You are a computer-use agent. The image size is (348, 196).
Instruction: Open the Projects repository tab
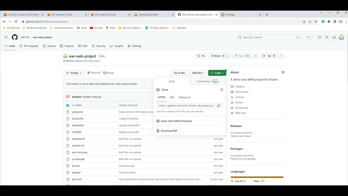tap(67, 46)
